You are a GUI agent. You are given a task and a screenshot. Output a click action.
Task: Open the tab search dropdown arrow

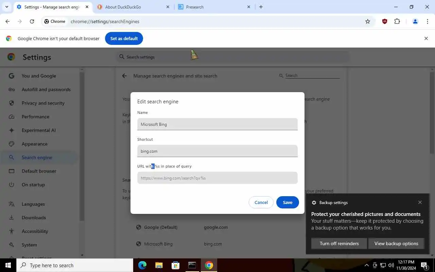[x=6, y=7]
